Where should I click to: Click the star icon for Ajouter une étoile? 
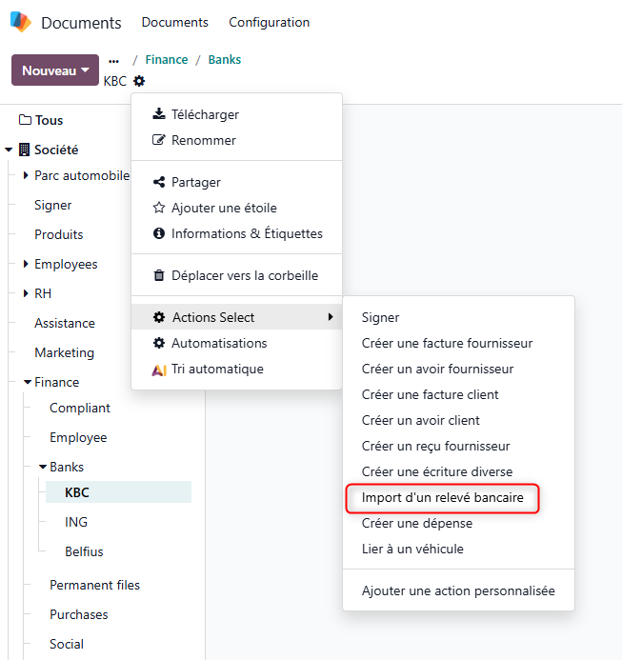click(x=159, y=208)
